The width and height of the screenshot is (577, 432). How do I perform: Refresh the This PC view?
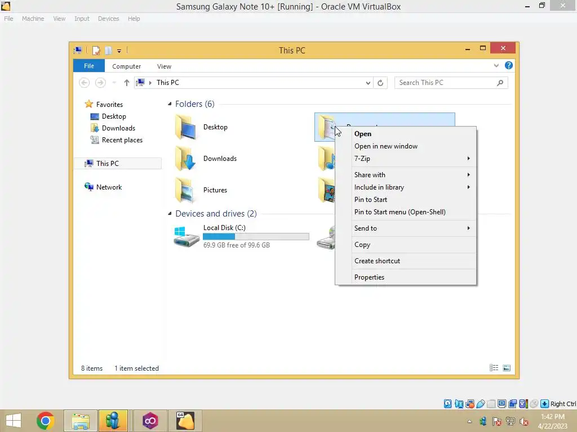pos(380,83)
